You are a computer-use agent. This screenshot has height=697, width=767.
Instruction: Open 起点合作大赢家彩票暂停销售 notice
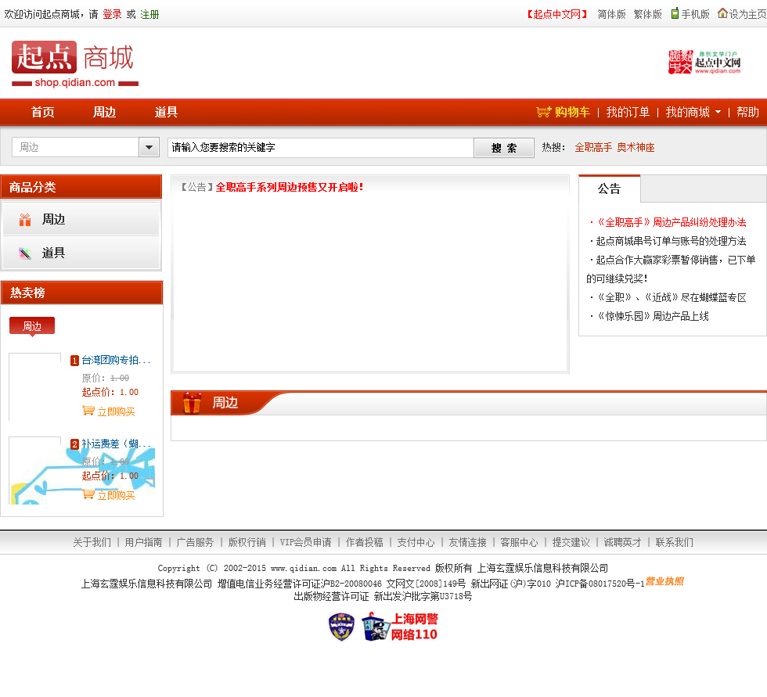[671, 269]
